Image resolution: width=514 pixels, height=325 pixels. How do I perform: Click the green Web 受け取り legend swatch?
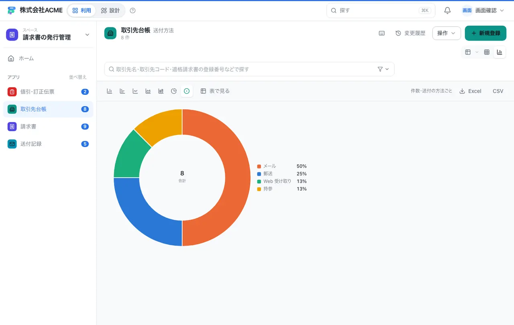tap(259, 181)
